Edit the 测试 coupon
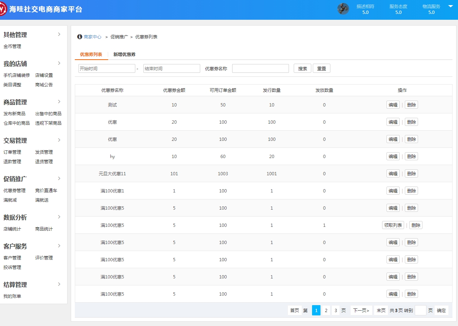458x326 pixels. click(393, 105)
